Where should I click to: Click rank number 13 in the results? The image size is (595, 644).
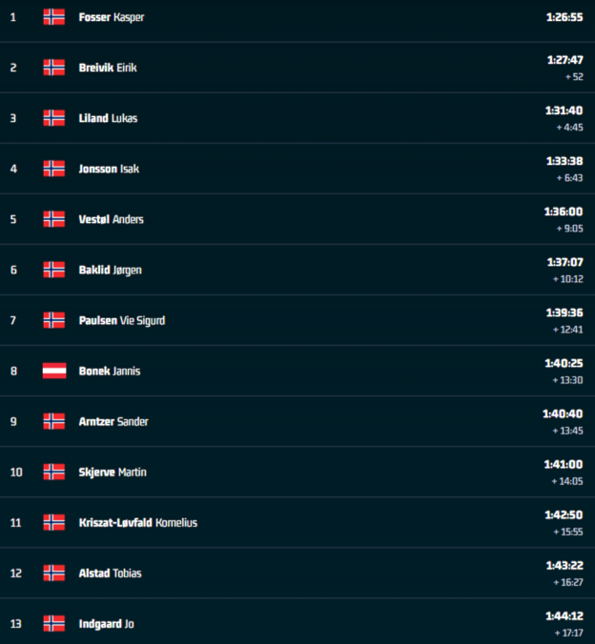point(15,624)
